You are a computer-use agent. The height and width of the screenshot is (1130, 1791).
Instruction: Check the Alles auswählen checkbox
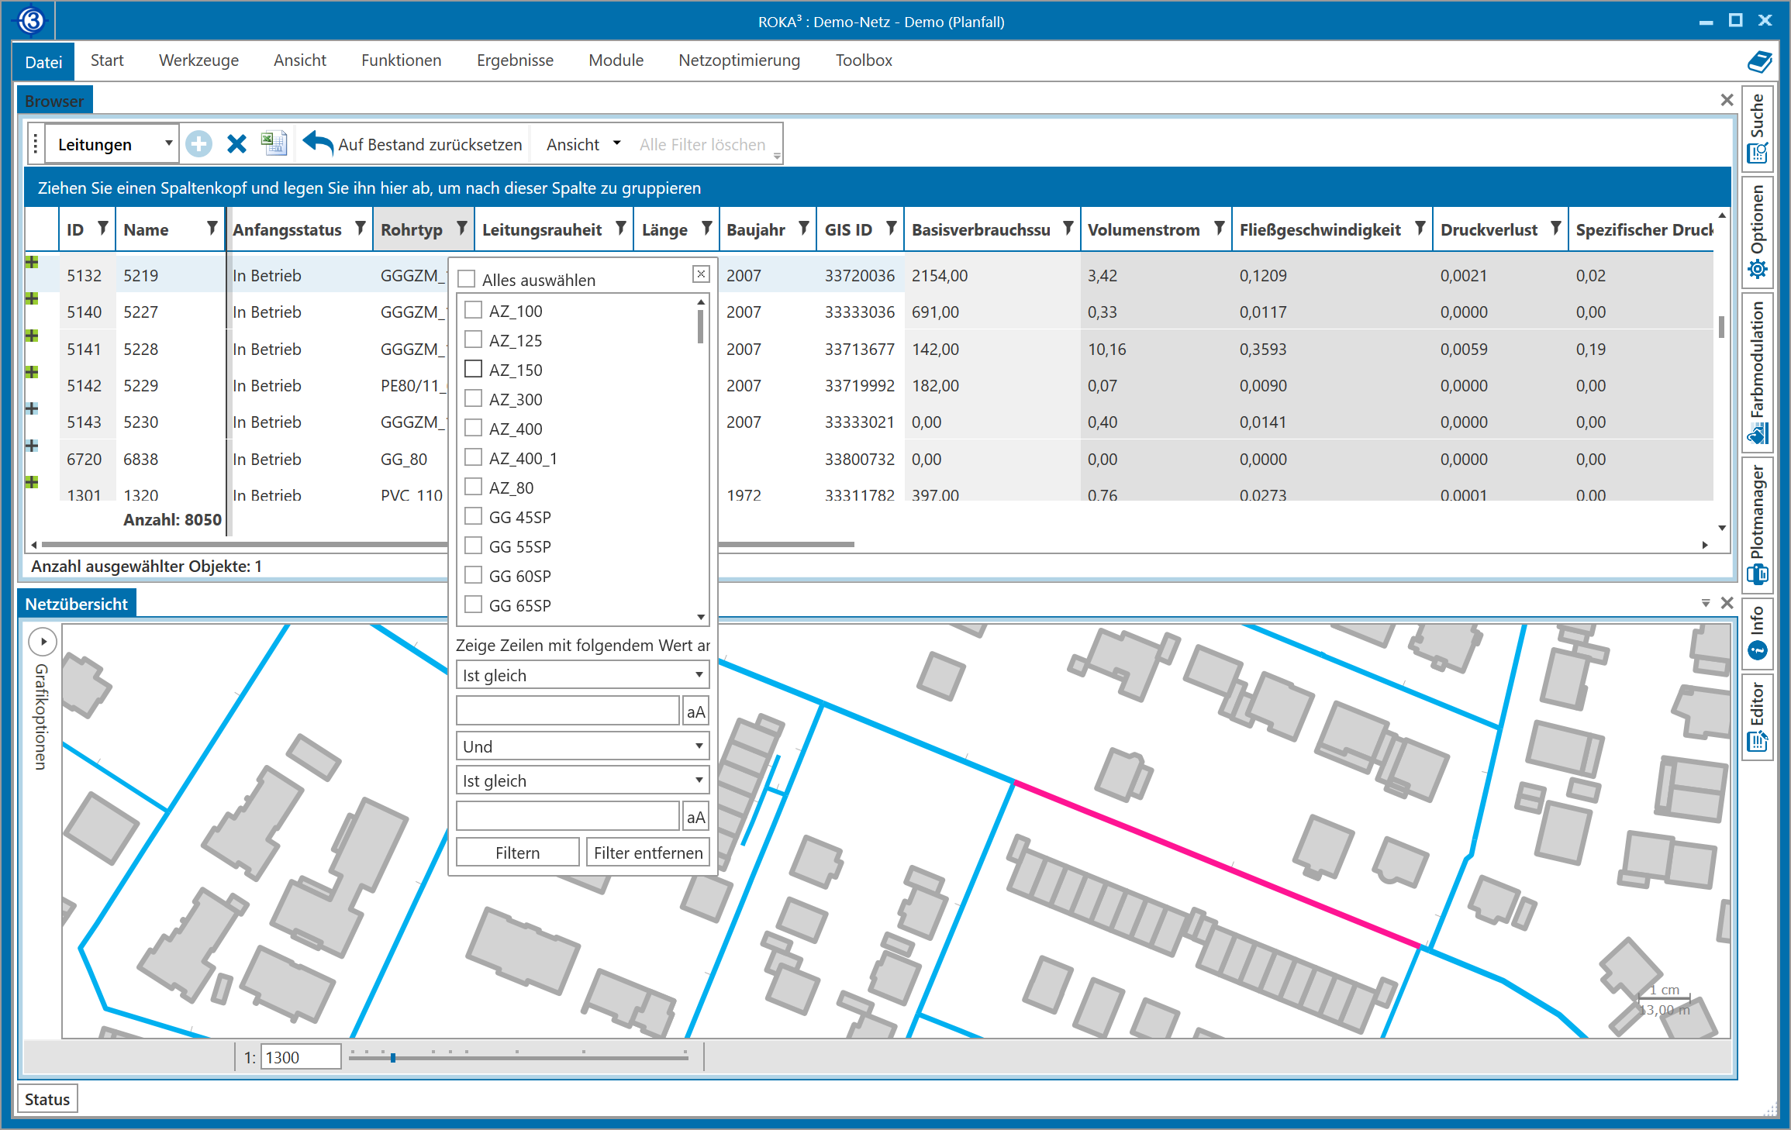(x=467, y=280)
